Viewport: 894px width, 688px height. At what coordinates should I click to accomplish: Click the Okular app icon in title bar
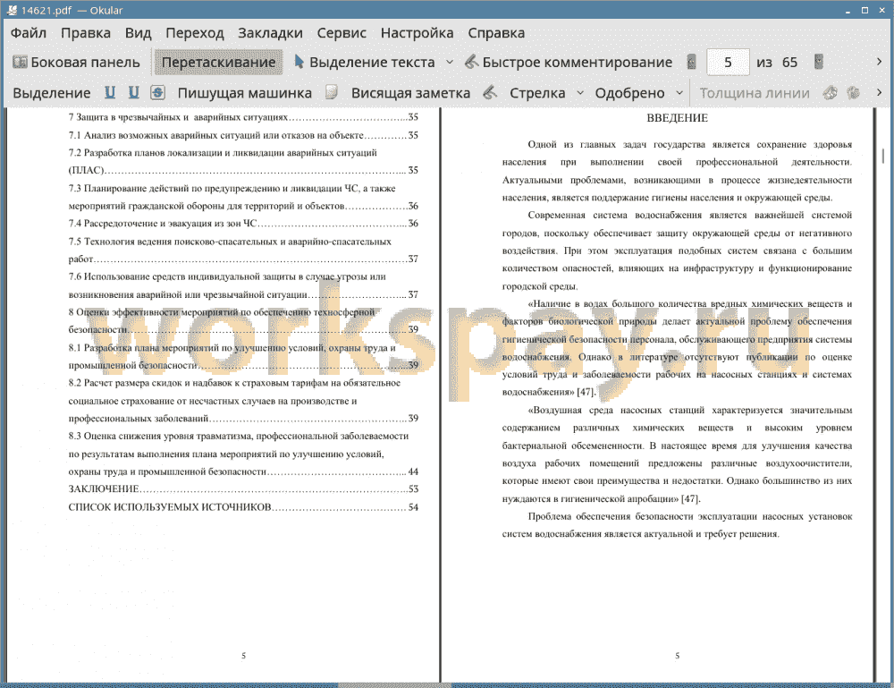tap(12, 10)
